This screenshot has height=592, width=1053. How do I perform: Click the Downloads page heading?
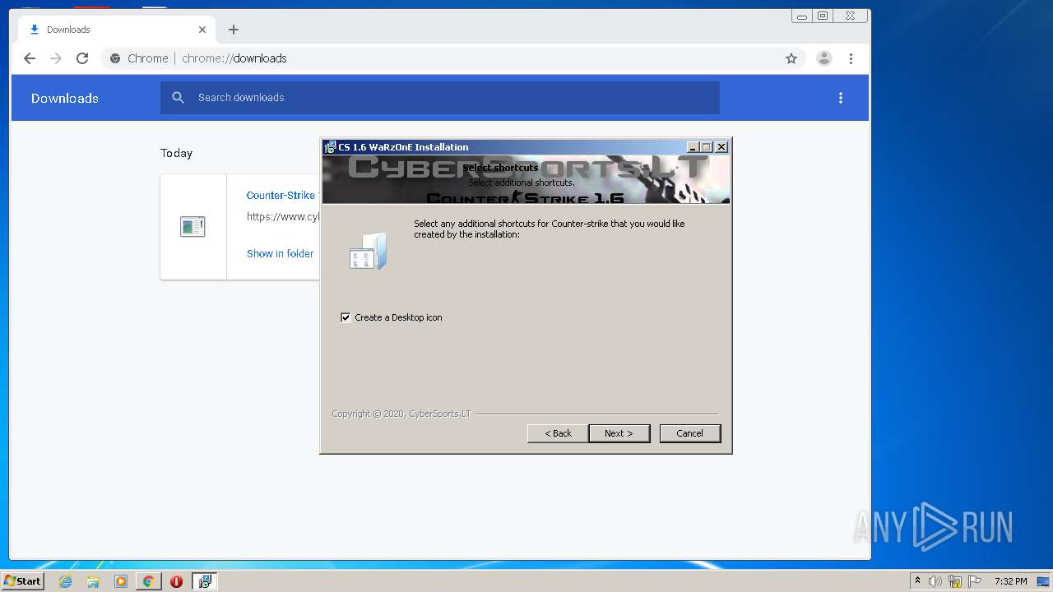pyautogui.click(x=65, y=98)
